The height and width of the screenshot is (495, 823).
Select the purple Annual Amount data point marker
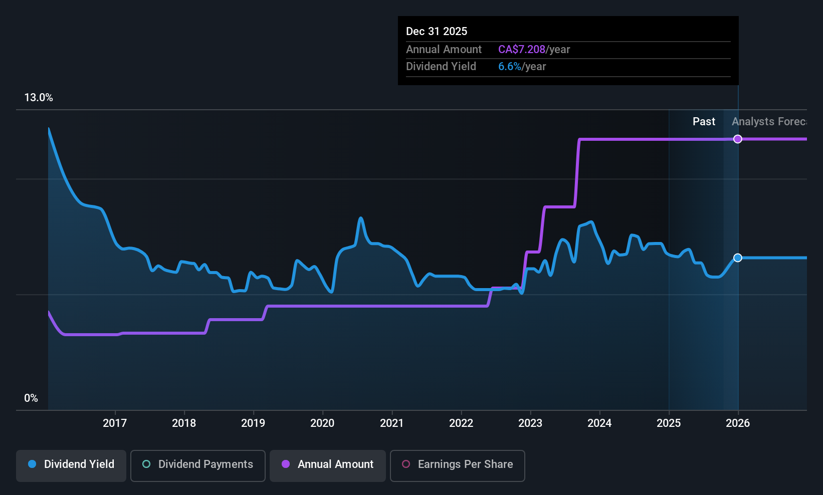tap(738, 139)
